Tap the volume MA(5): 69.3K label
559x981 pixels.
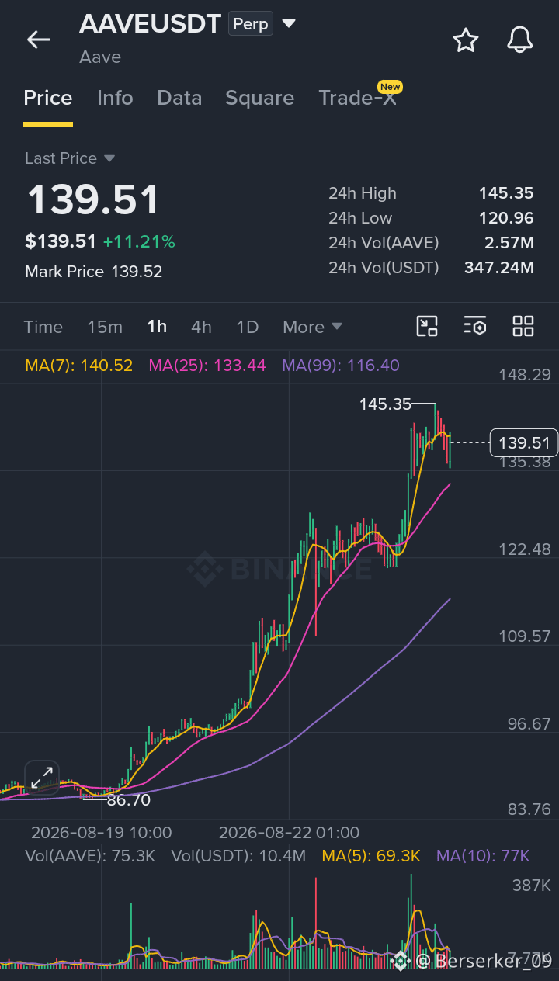click(371, 856)
